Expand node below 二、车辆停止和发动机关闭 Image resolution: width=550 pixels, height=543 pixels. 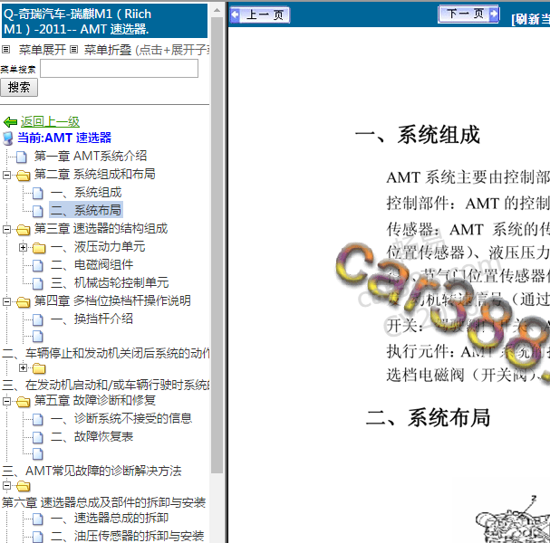[24, 367]
